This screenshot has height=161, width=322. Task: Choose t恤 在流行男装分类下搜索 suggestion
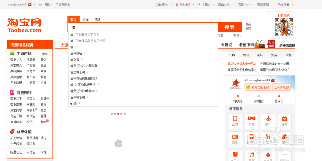pos(143,41)
